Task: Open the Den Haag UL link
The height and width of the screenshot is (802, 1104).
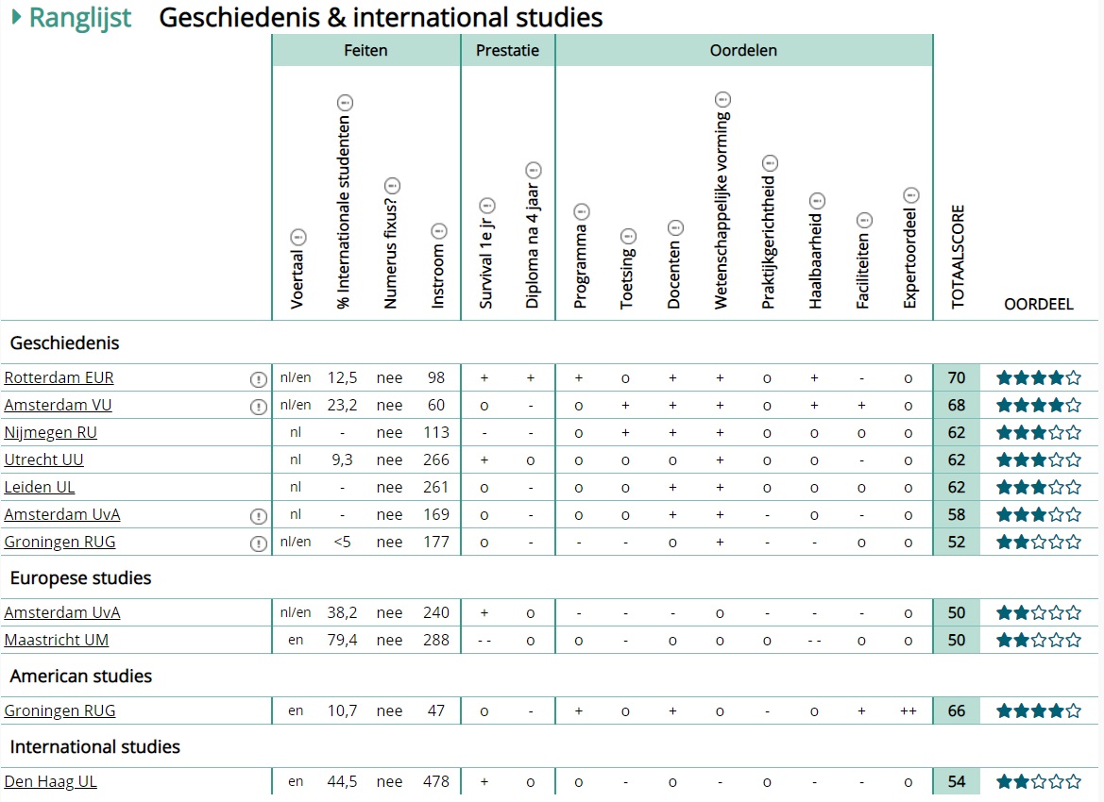Action: pos(51,781)
